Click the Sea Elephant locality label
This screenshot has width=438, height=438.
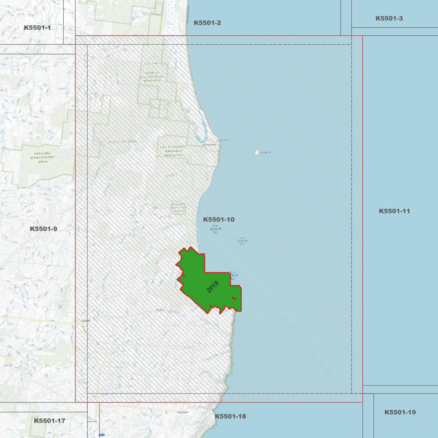point(210,145)
